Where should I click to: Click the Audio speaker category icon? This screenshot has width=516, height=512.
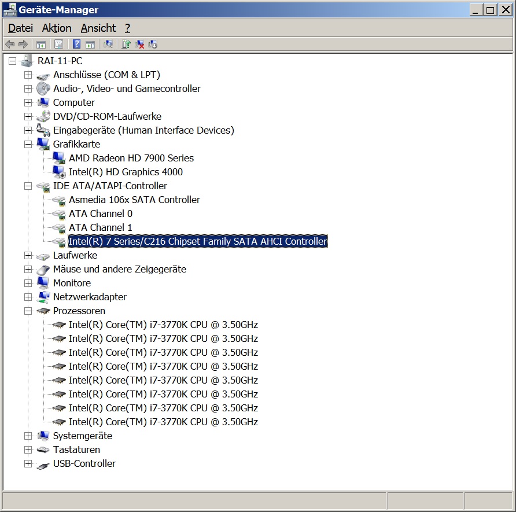point(43,89)
